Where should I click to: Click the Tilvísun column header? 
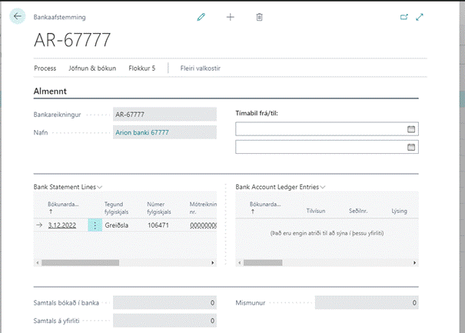[x=316, y=211]
